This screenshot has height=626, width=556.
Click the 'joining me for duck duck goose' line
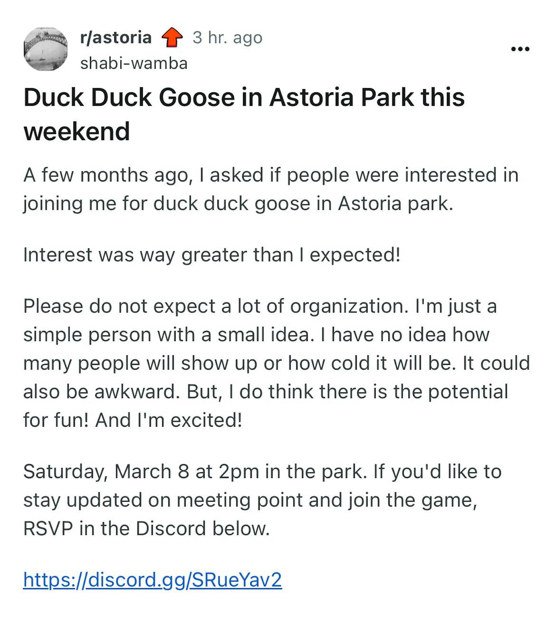238,204
